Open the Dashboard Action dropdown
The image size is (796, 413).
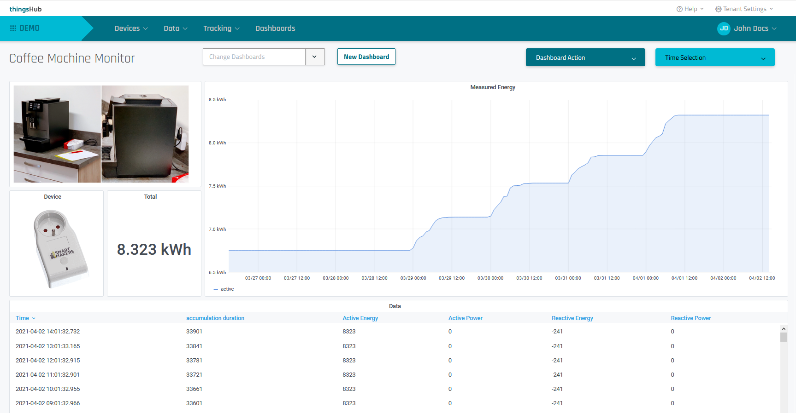tap(585, 57)
